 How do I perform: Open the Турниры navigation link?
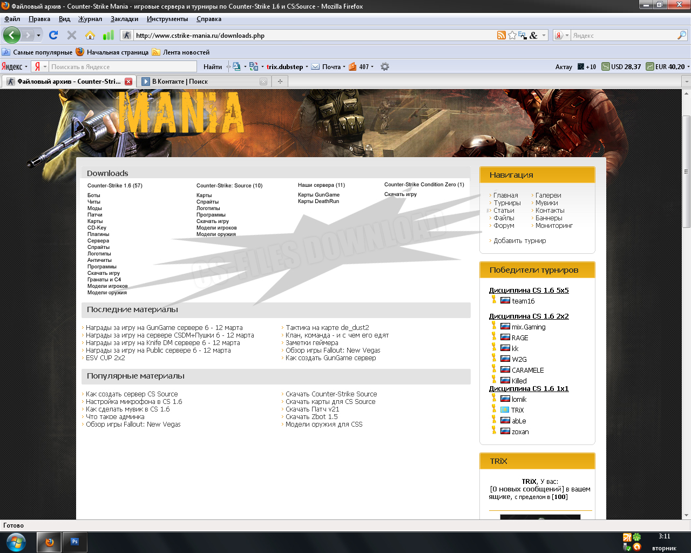pos(507,203)
